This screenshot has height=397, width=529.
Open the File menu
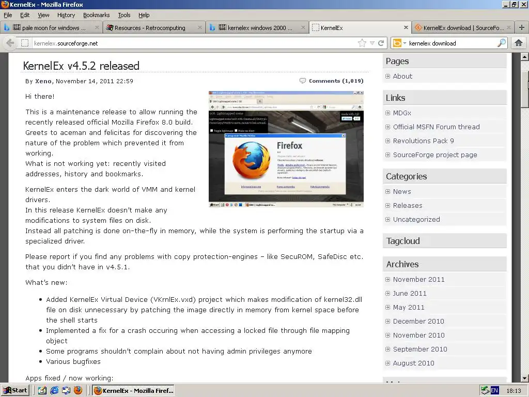[8, 15]
